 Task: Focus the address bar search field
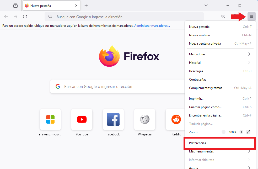point(124,17)
